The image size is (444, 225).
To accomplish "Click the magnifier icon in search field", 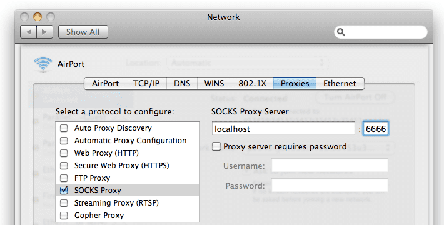I will tap(341, 32).
